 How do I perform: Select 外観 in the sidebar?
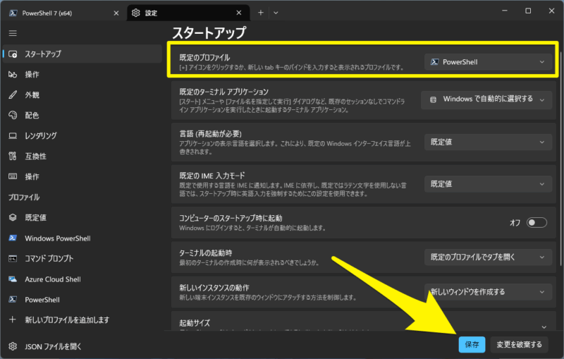point(82,95)
